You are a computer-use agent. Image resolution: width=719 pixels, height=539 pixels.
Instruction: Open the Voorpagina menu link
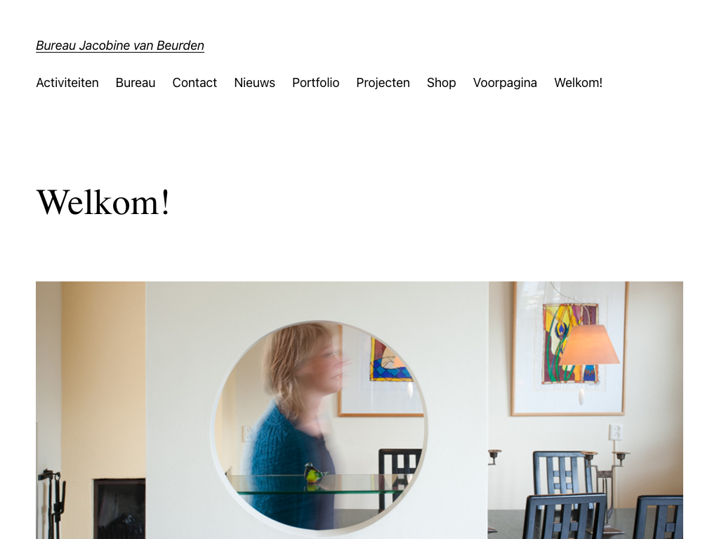coord(505,83)
